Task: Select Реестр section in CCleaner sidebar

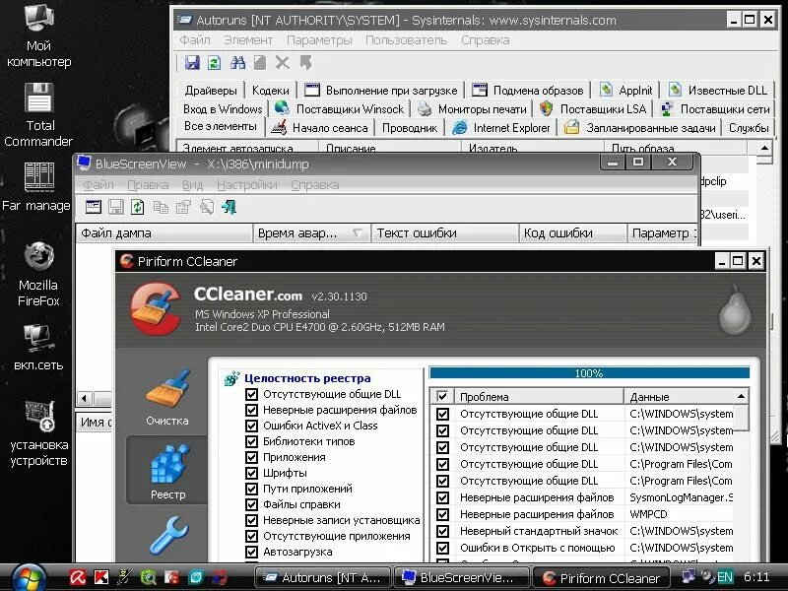Action: 167,472
